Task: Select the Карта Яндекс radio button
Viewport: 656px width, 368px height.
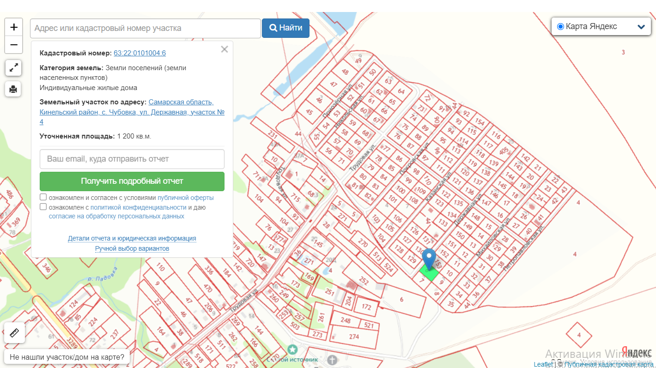Action: (x=560, y=26)
